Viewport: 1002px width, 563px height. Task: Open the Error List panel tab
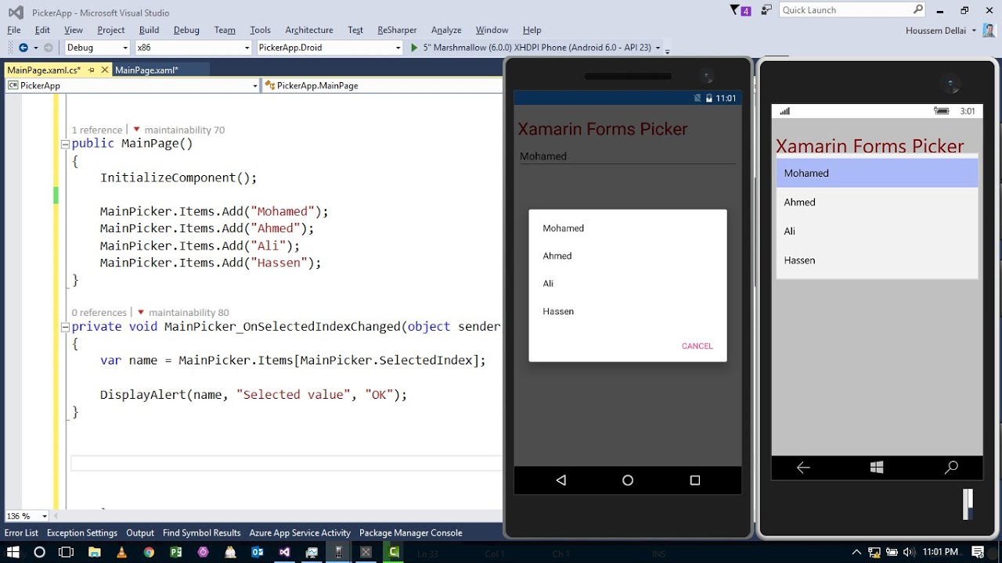click(x=21, y=533)
